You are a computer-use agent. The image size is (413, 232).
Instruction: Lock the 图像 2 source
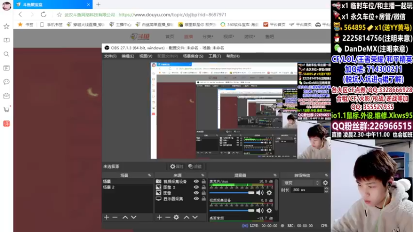203,187
